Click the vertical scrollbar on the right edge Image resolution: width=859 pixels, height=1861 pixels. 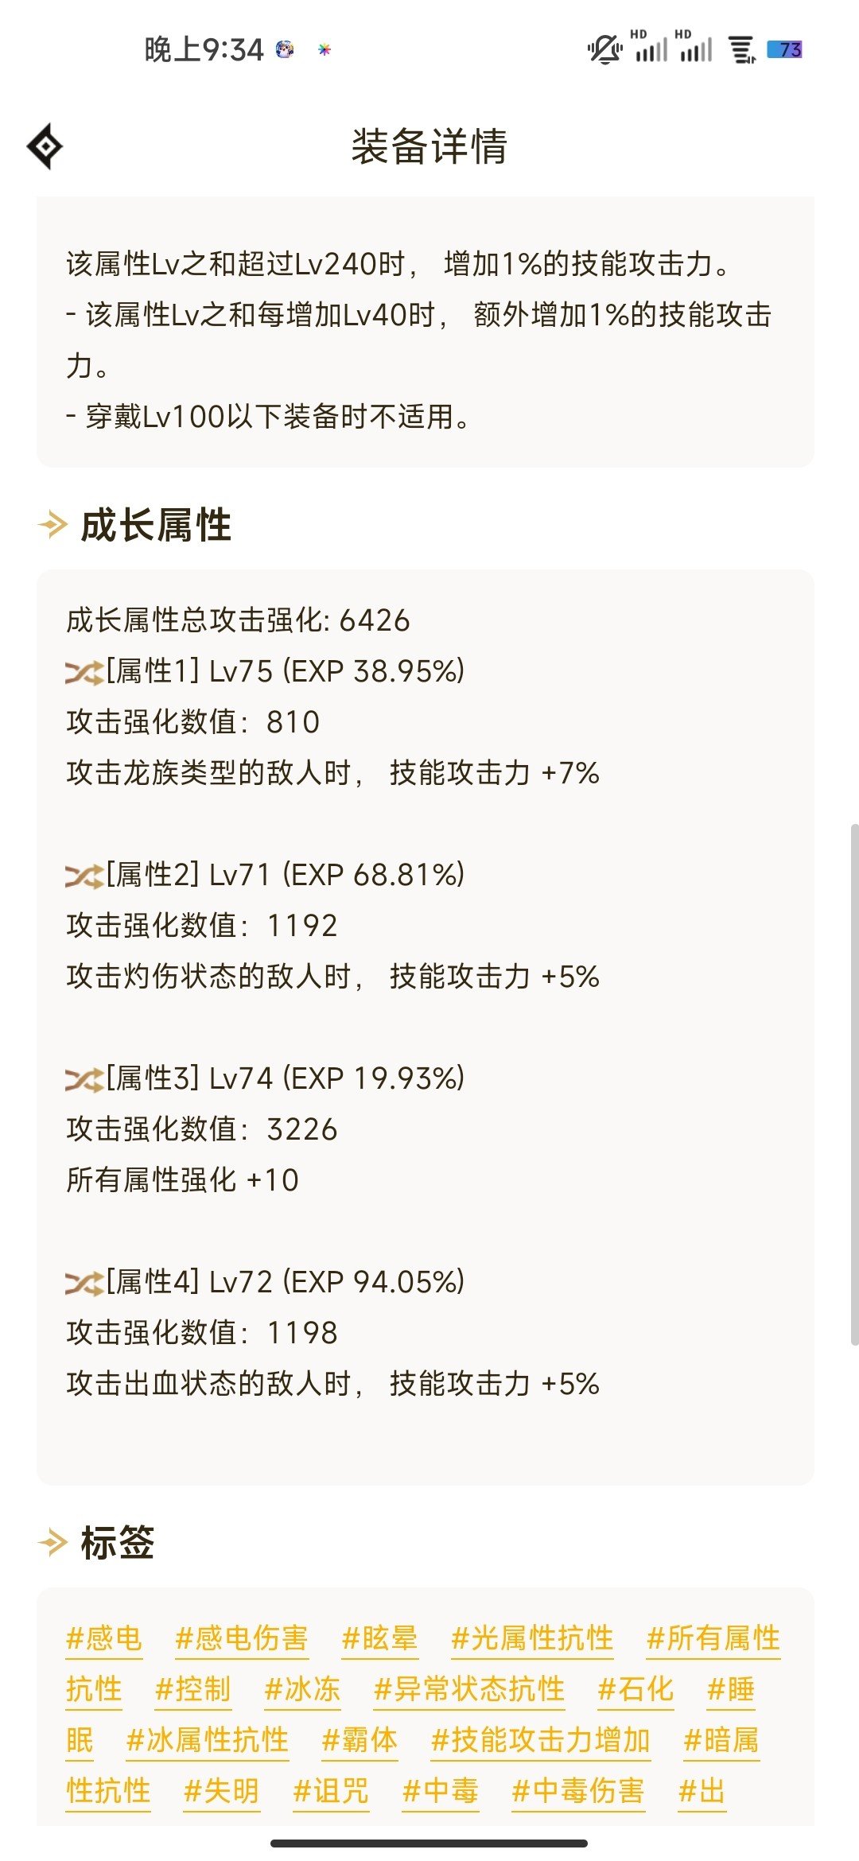pos(854,1085)
